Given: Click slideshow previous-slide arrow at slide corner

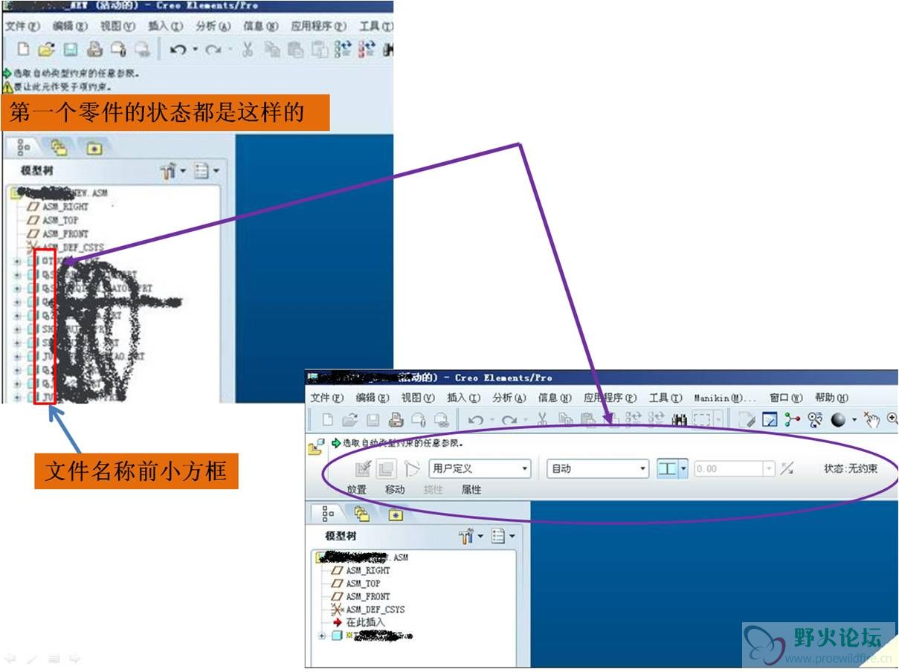Looking at the screenshot, I should pyautogui.click(x=10, y=658).
